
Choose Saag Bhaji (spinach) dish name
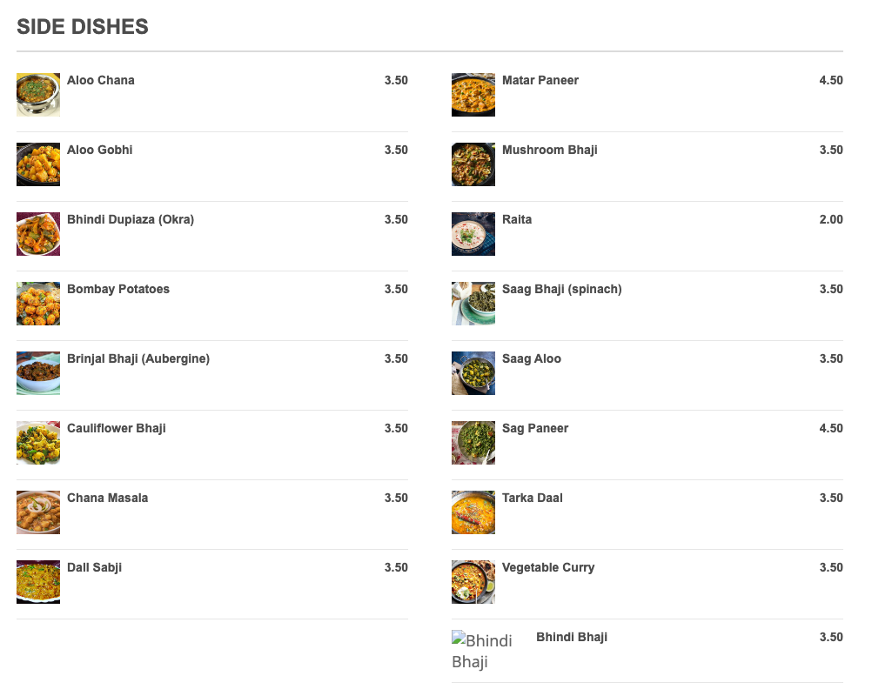562,289
